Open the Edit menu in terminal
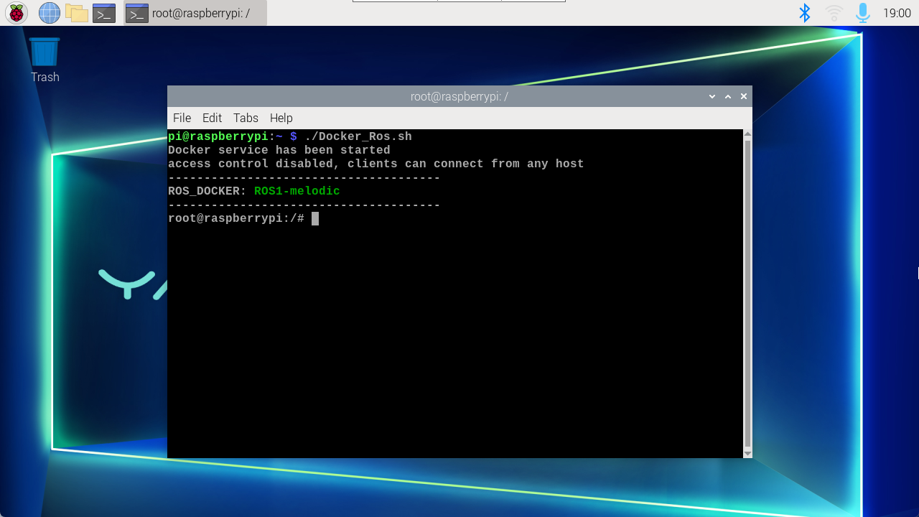This screenshot has width=919, height=517. [212, 118]
